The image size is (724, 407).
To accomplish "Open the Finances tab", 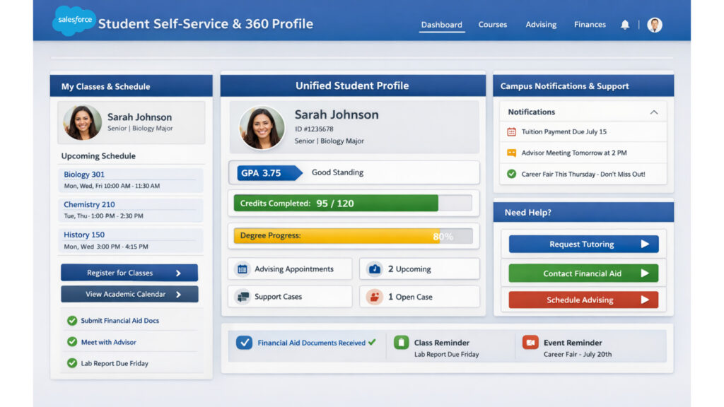I will 590,25.
